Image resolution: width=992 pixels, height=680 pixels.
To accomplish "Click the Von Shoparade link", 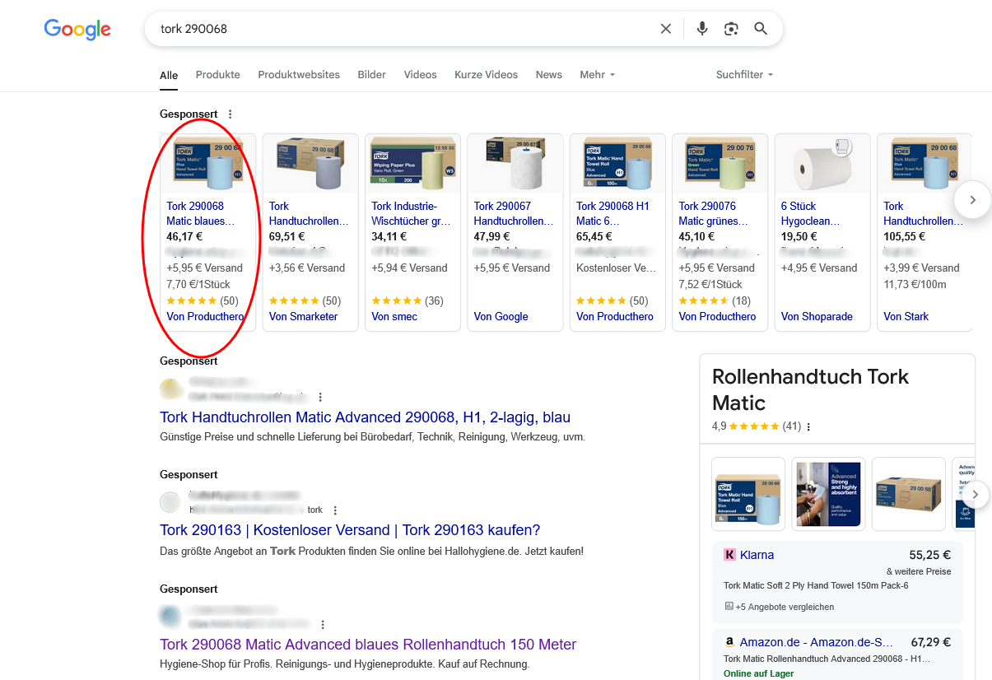I will click(817, 317).
